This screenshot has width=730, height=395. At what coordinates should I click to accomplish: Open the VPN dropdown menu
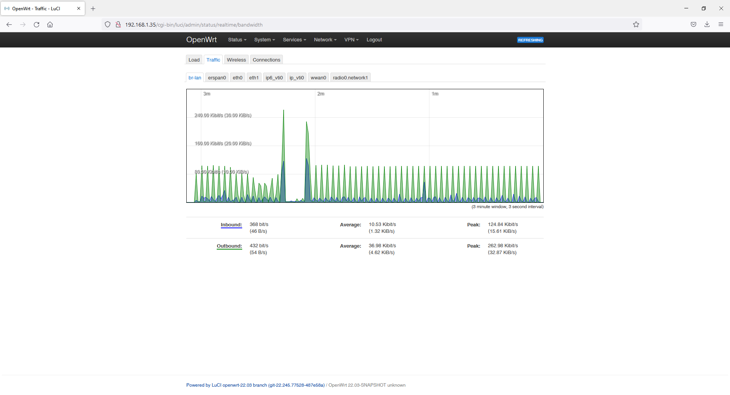(x=351, y=40)
